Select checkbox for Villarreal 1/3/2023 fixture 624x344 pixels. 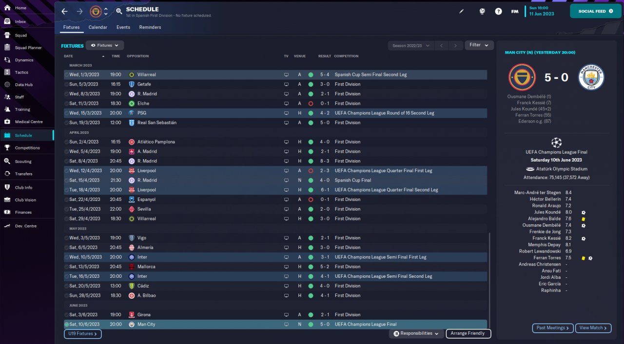(66, 75)
